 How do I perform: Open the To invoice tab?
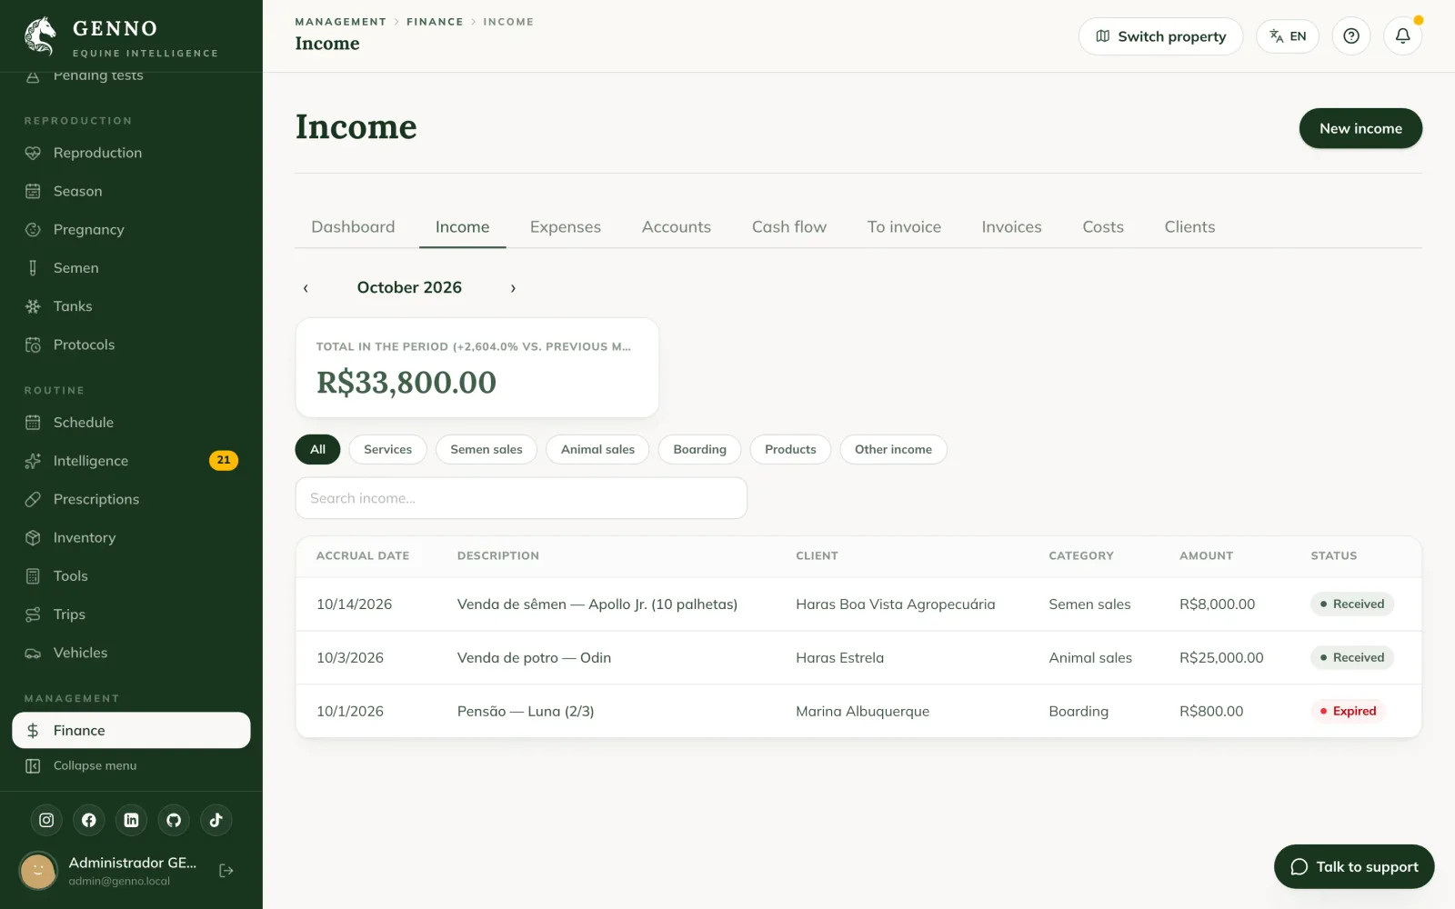[x=904, y=227]
